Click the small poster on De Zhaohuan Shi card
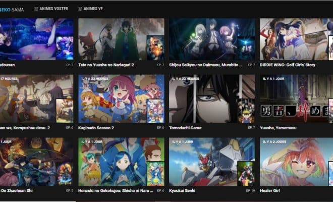333x202 pixels. (x=65, y=174)
